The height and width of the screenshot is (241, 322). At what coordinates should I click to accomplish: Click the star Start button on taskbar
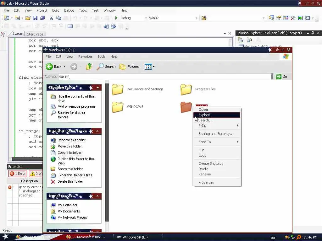point(5,237)
